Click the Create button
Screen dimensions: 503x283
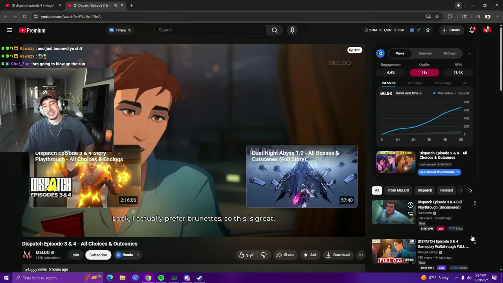[x=451, y=30]
